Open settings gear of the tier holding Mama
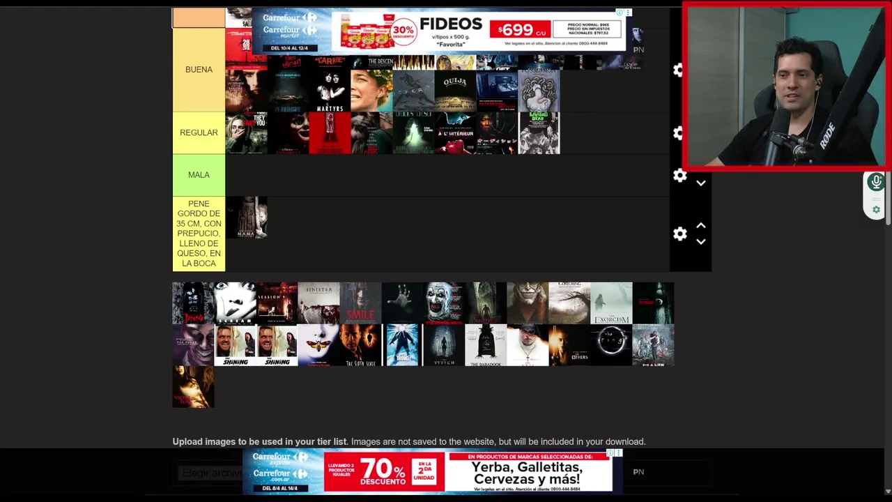The image size is (892, 502). (680, 234)
